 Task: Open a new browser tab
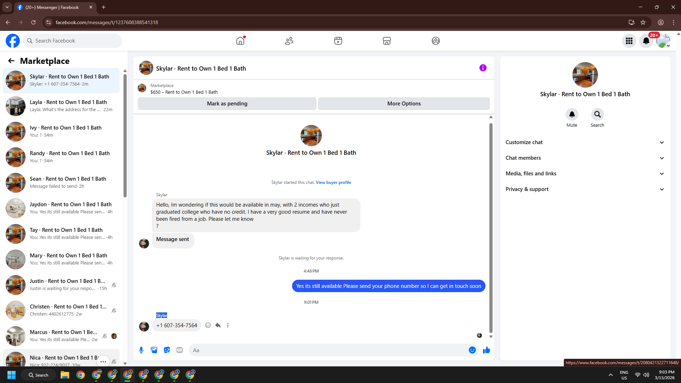(104, 7)
